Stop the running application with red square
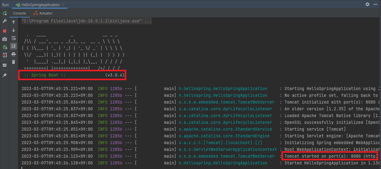Viewport: 381px width, 169px height. (5, 31)
